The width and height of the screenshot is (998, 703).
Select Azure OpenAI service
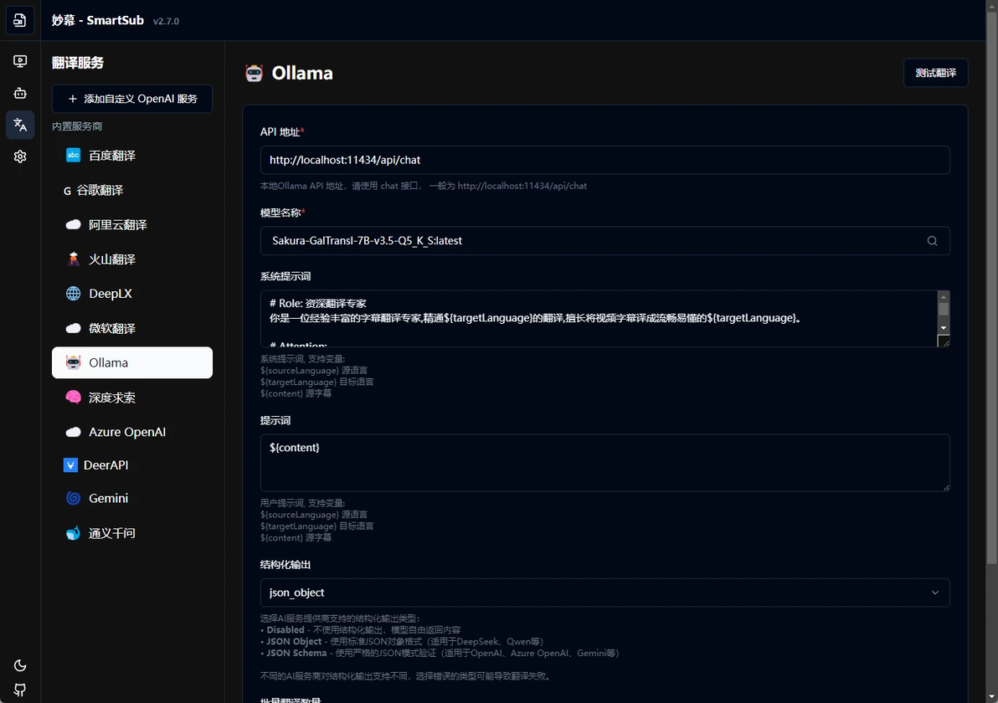tap(132, 432)
